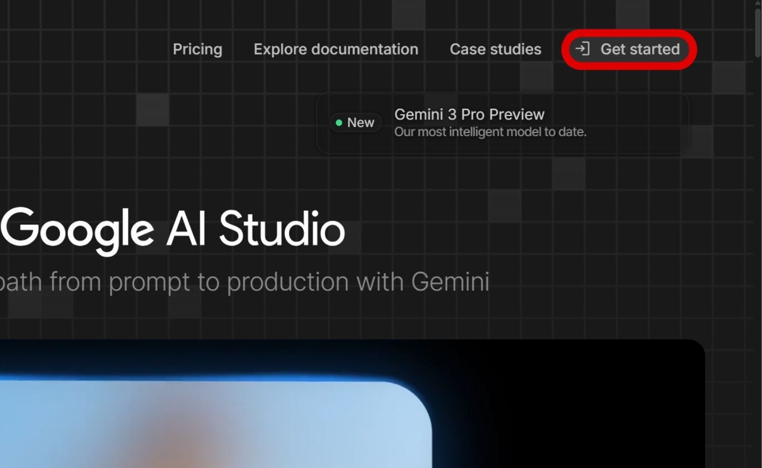The image size is (762, 468).
Task: Click the sign-in arrow icon beside Get started
Action: [582, 49]
